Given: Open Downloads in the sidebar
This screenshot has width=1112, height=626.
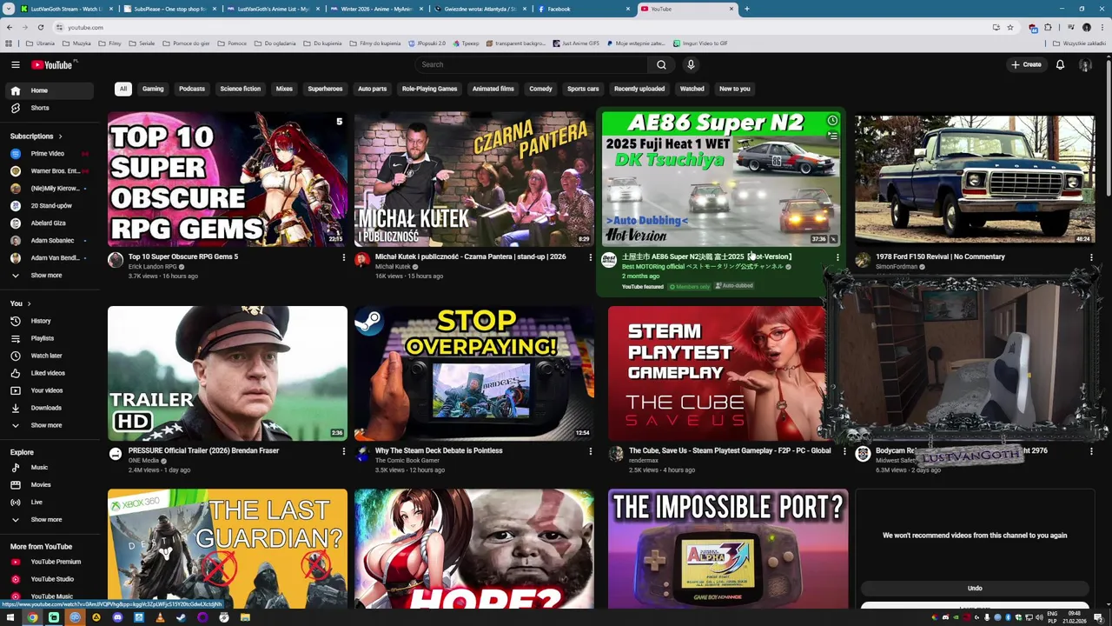Looking at the screenshot, I should tap(49, 408).
